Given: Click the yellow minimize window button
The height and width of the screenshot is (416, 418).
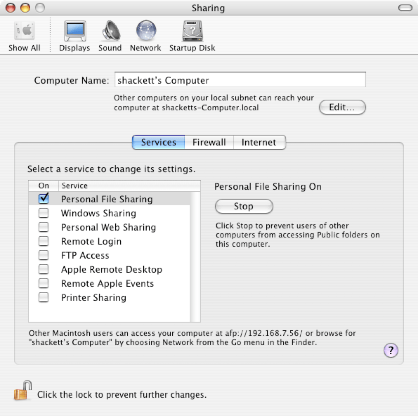Looking at the screenshot, I should [x=25, y=7].
